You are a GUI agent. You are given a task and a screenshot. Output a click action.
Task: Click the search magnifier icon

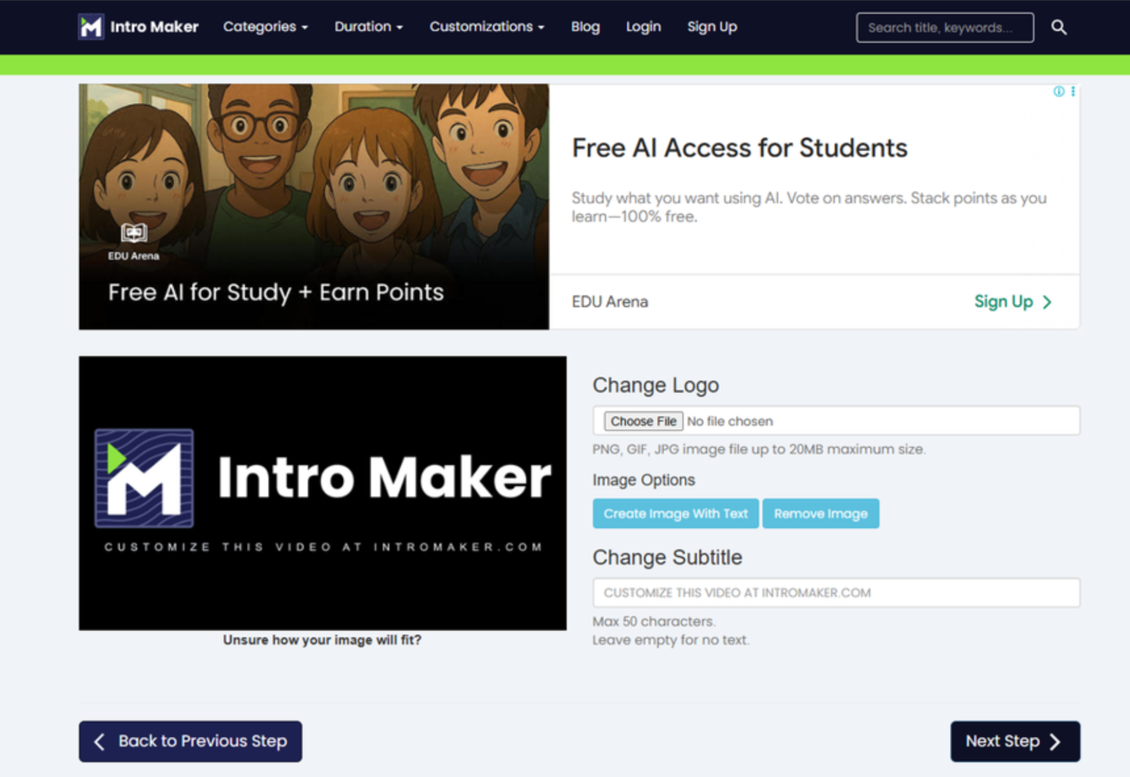(1059, 27)
